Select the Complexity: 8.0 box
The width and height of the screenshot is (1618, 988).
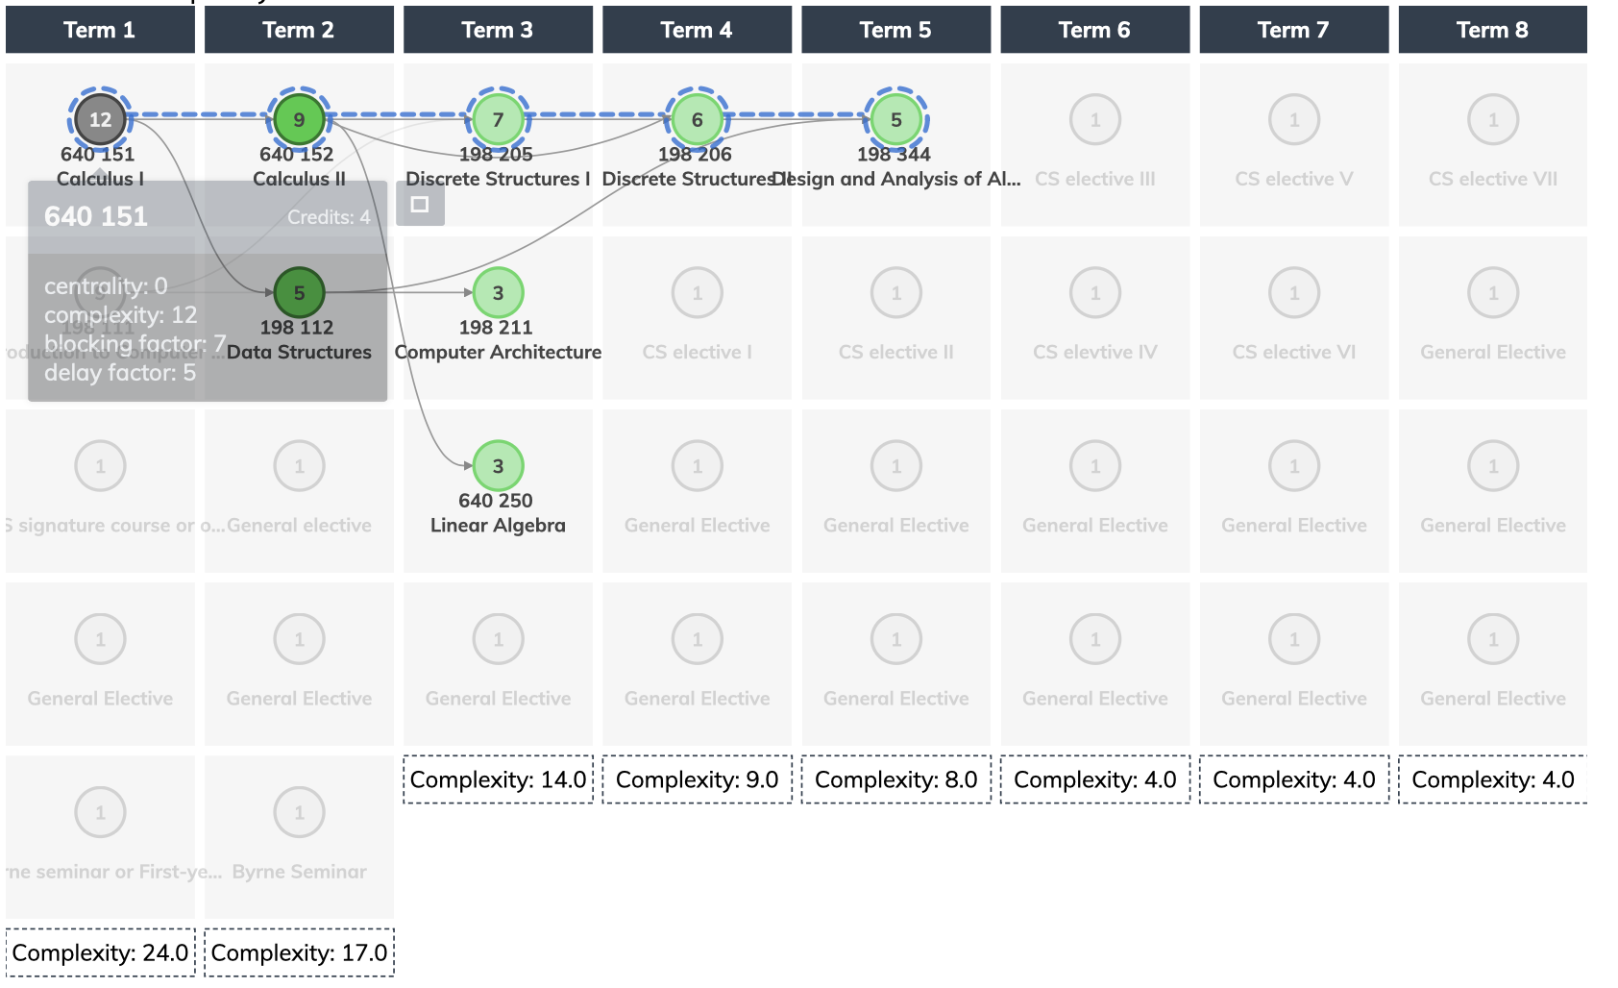[x=895, y=779]
